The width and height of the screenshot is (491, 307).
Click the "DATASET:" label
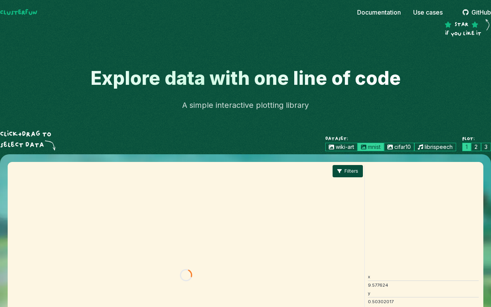point(337,139)
